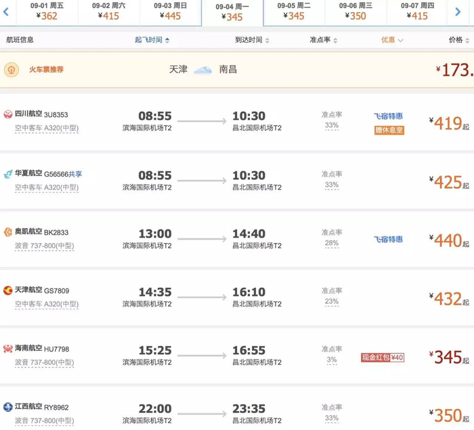
Task: Click the Sichuan Airlines logo icon
Action: (8, 115)
